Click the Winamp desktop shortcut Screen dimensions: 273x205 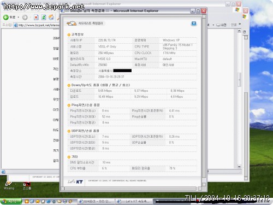point(9,186)
